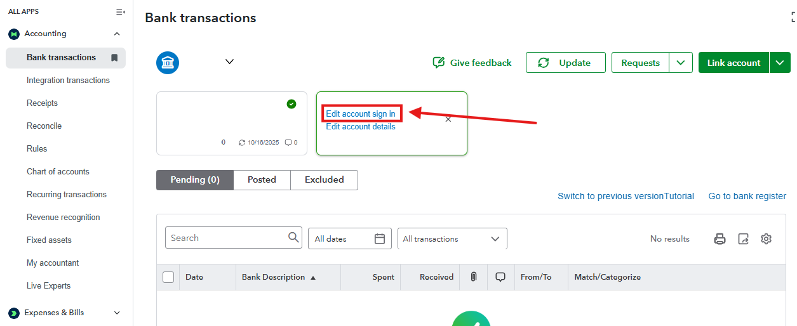Click the Update button
The height and width of the screenshot is (326, 797).
tap(565, 63)
